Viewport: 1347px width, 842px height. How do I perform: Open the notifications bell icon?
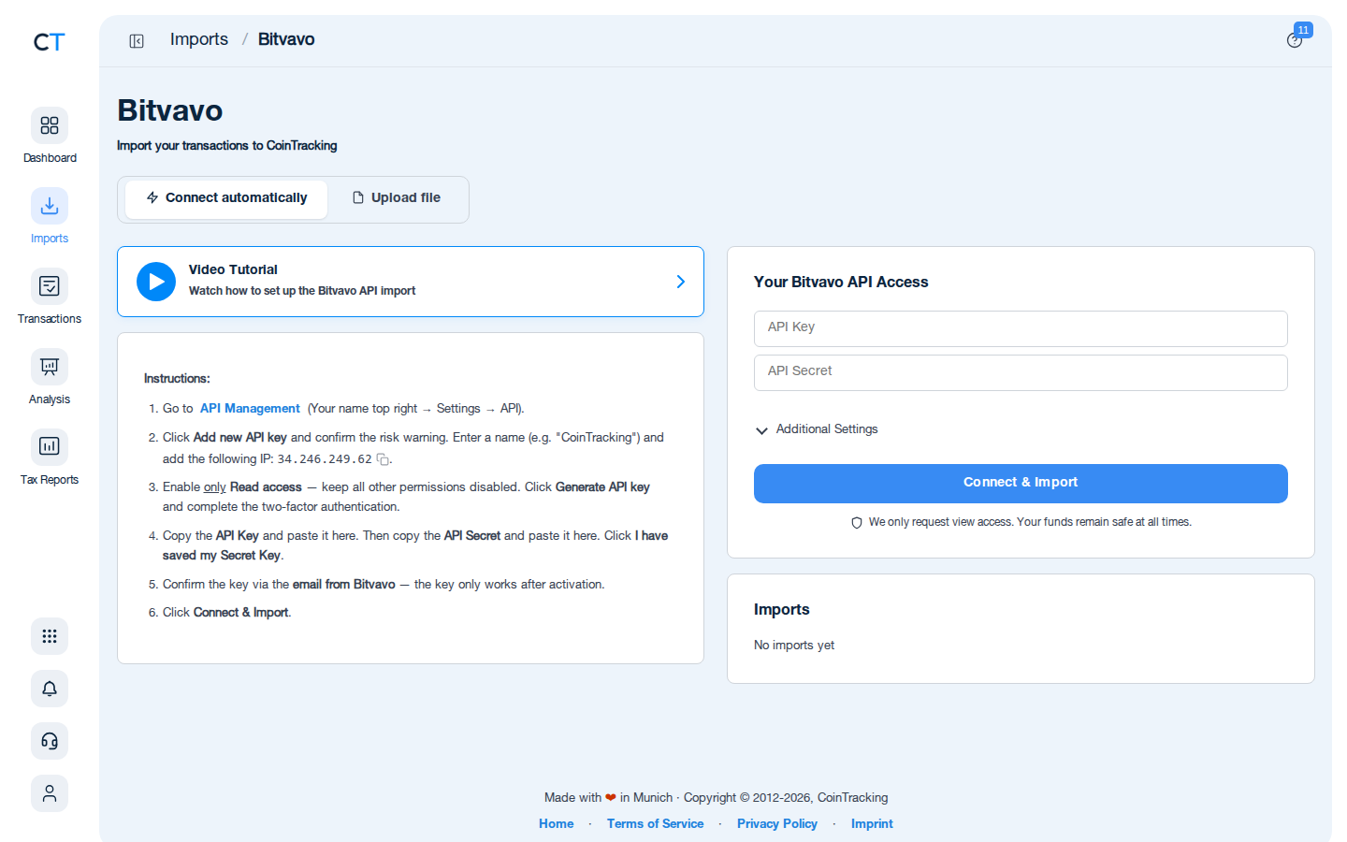(x=50, y=689)
